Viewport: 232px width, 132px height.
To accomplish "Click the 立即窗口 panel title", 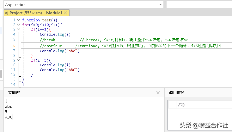I will tap(16, 93).
